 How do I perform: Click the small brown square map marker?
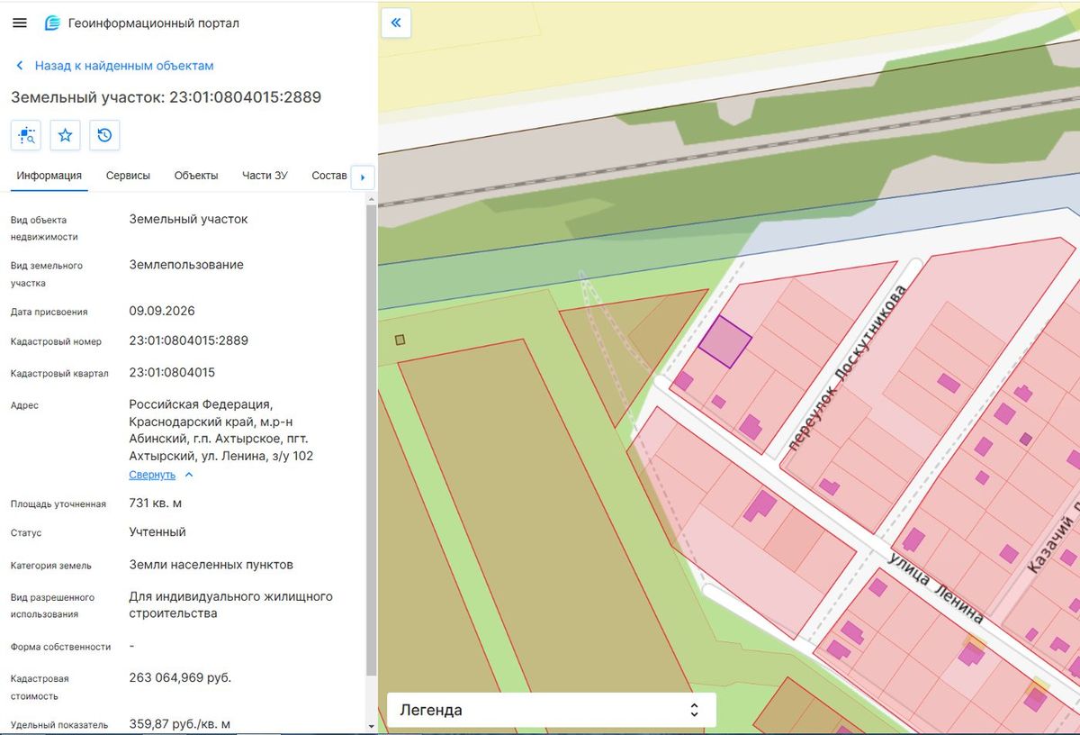pos(400,340)
